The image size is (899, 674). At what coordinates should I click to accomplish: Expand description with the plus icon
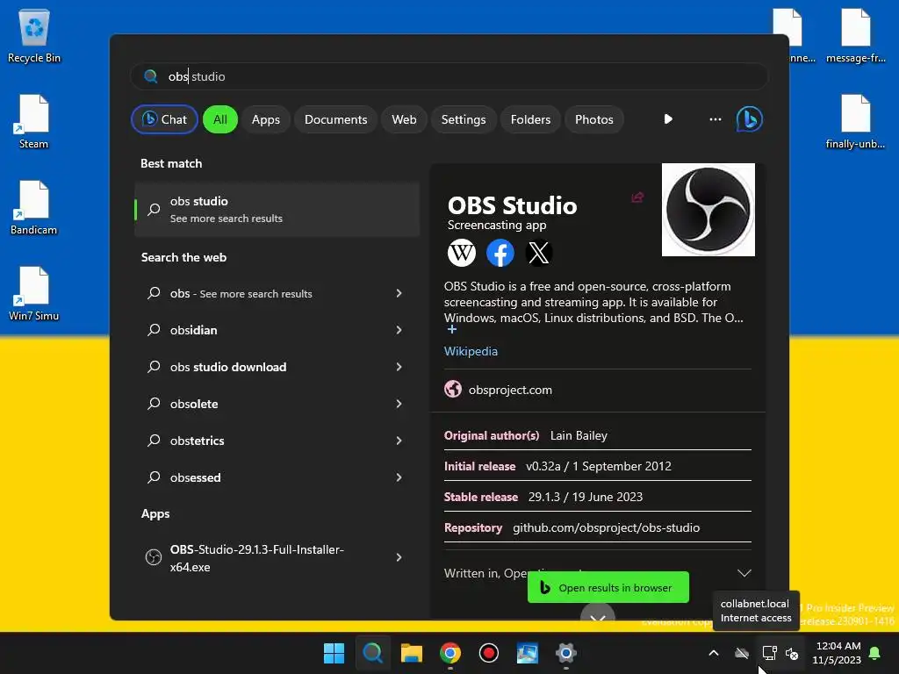[x=452, y=330]
